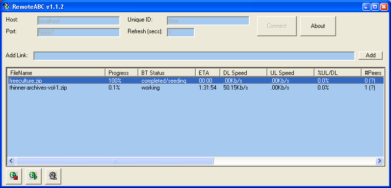Screen dimensions: 391x188
Task: Click the horizontal scrollbar right arrow
Action: pos(380,161)
